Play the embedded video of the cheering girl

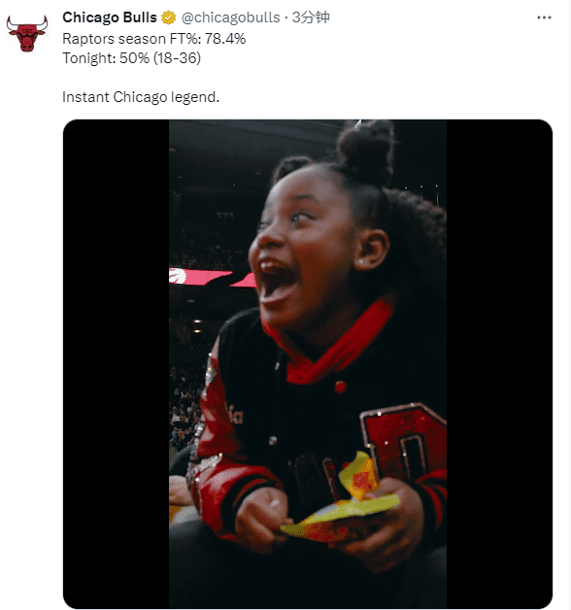[x=307, y=363]
